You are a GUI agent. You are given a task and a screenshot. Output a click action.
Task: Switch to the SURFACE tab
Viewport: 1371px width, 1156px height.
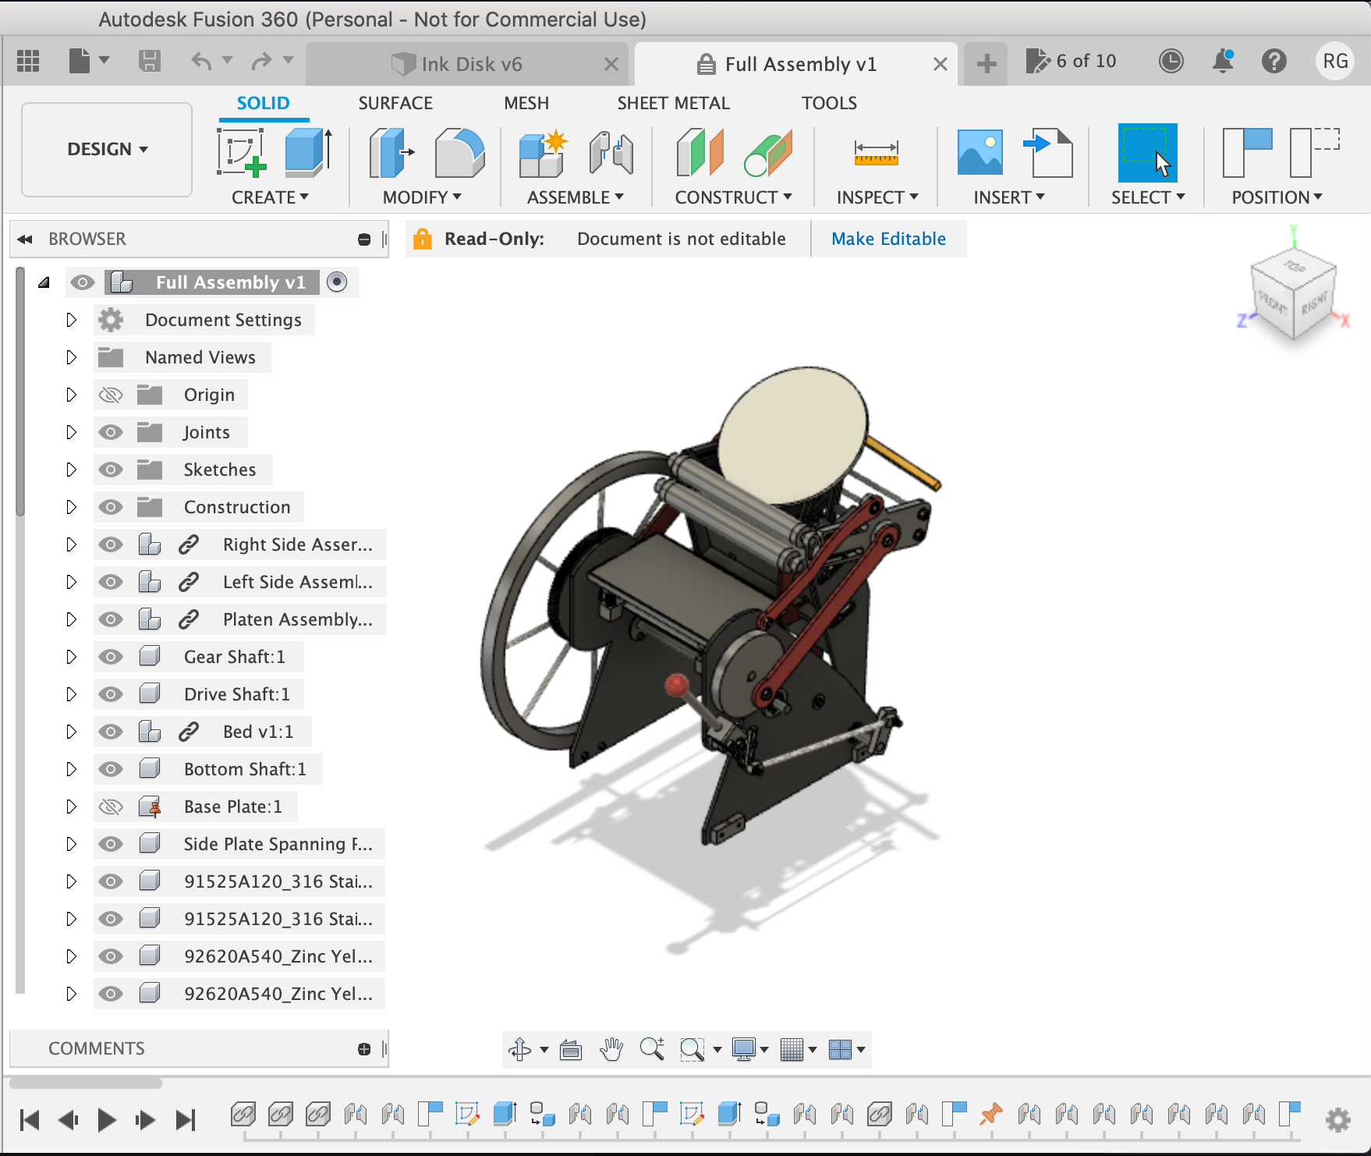point(395,103)
